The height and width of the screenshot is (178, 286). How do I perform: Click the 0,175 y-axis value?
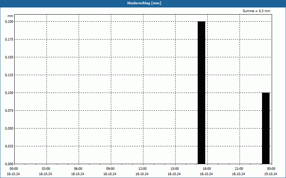pos(9,40)
